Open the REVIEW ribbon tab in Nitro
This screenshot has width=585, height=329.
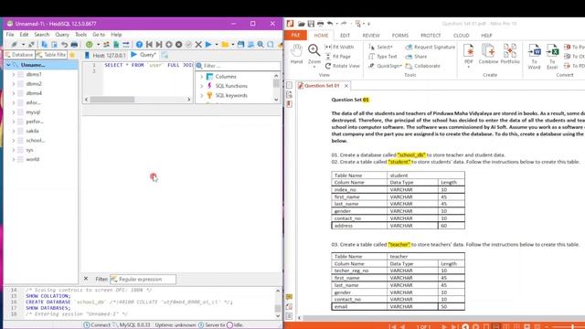click(x=371, y=36)
